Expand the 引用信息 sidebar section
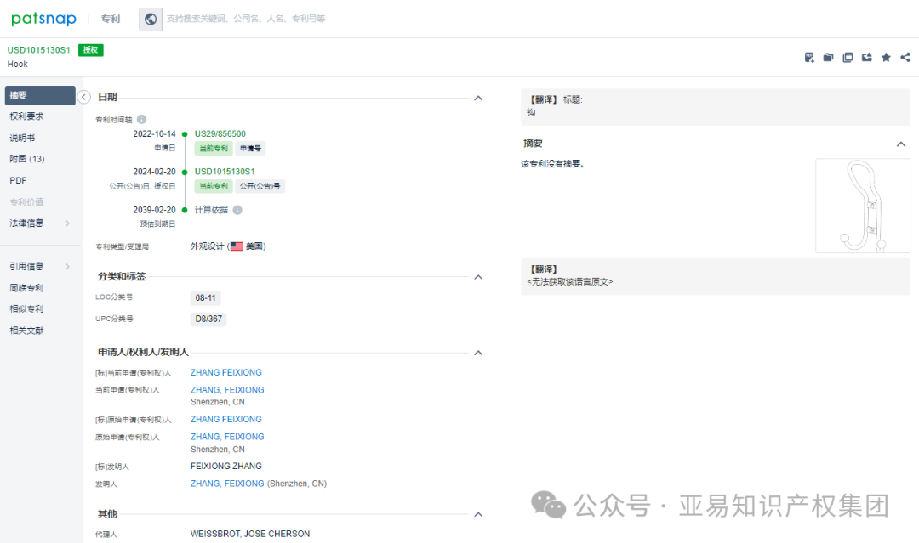919x543 pixels. pyautogui.click(x=23, y=265)
